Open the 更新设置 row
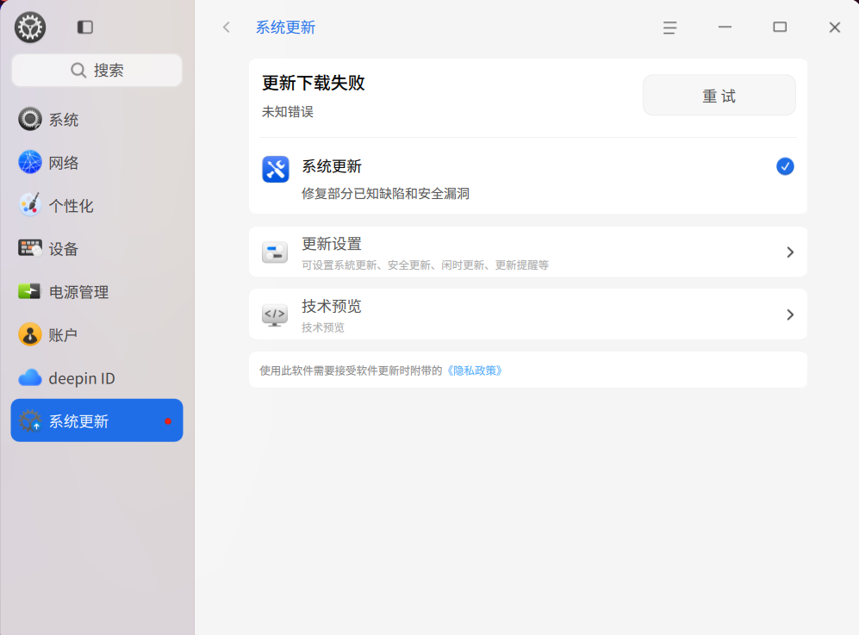859x635 pixels. pos(527,252)
